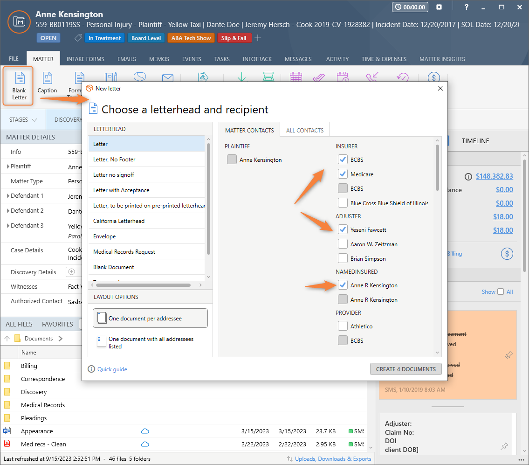The width and height of the screenshot is (529, 465).
Task: Add a tag with the plus icon
Action: coord(258,38)
